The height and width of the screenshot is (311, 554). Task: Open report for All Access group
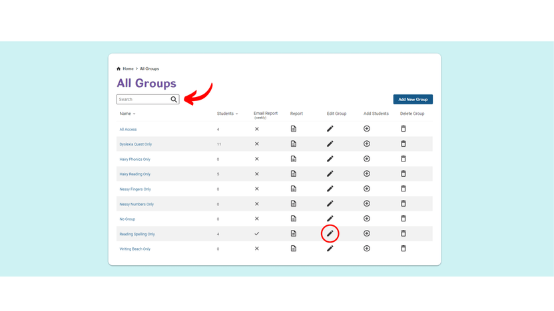[294, 129]
